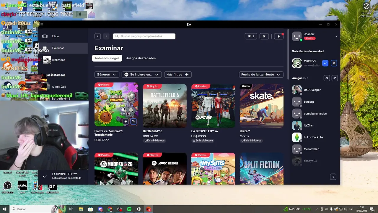Switch to the Todos los juegos tab
This screenshot has height=213, width=378.
click(x=107, y=58)
